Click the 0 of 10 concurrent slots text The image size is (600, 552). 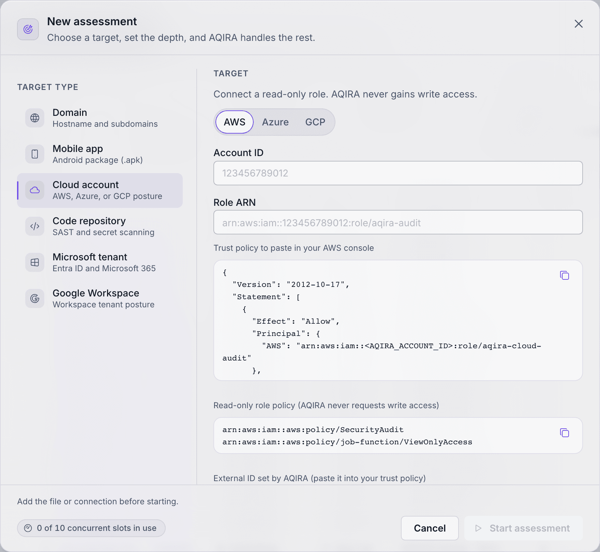(97, 528)
